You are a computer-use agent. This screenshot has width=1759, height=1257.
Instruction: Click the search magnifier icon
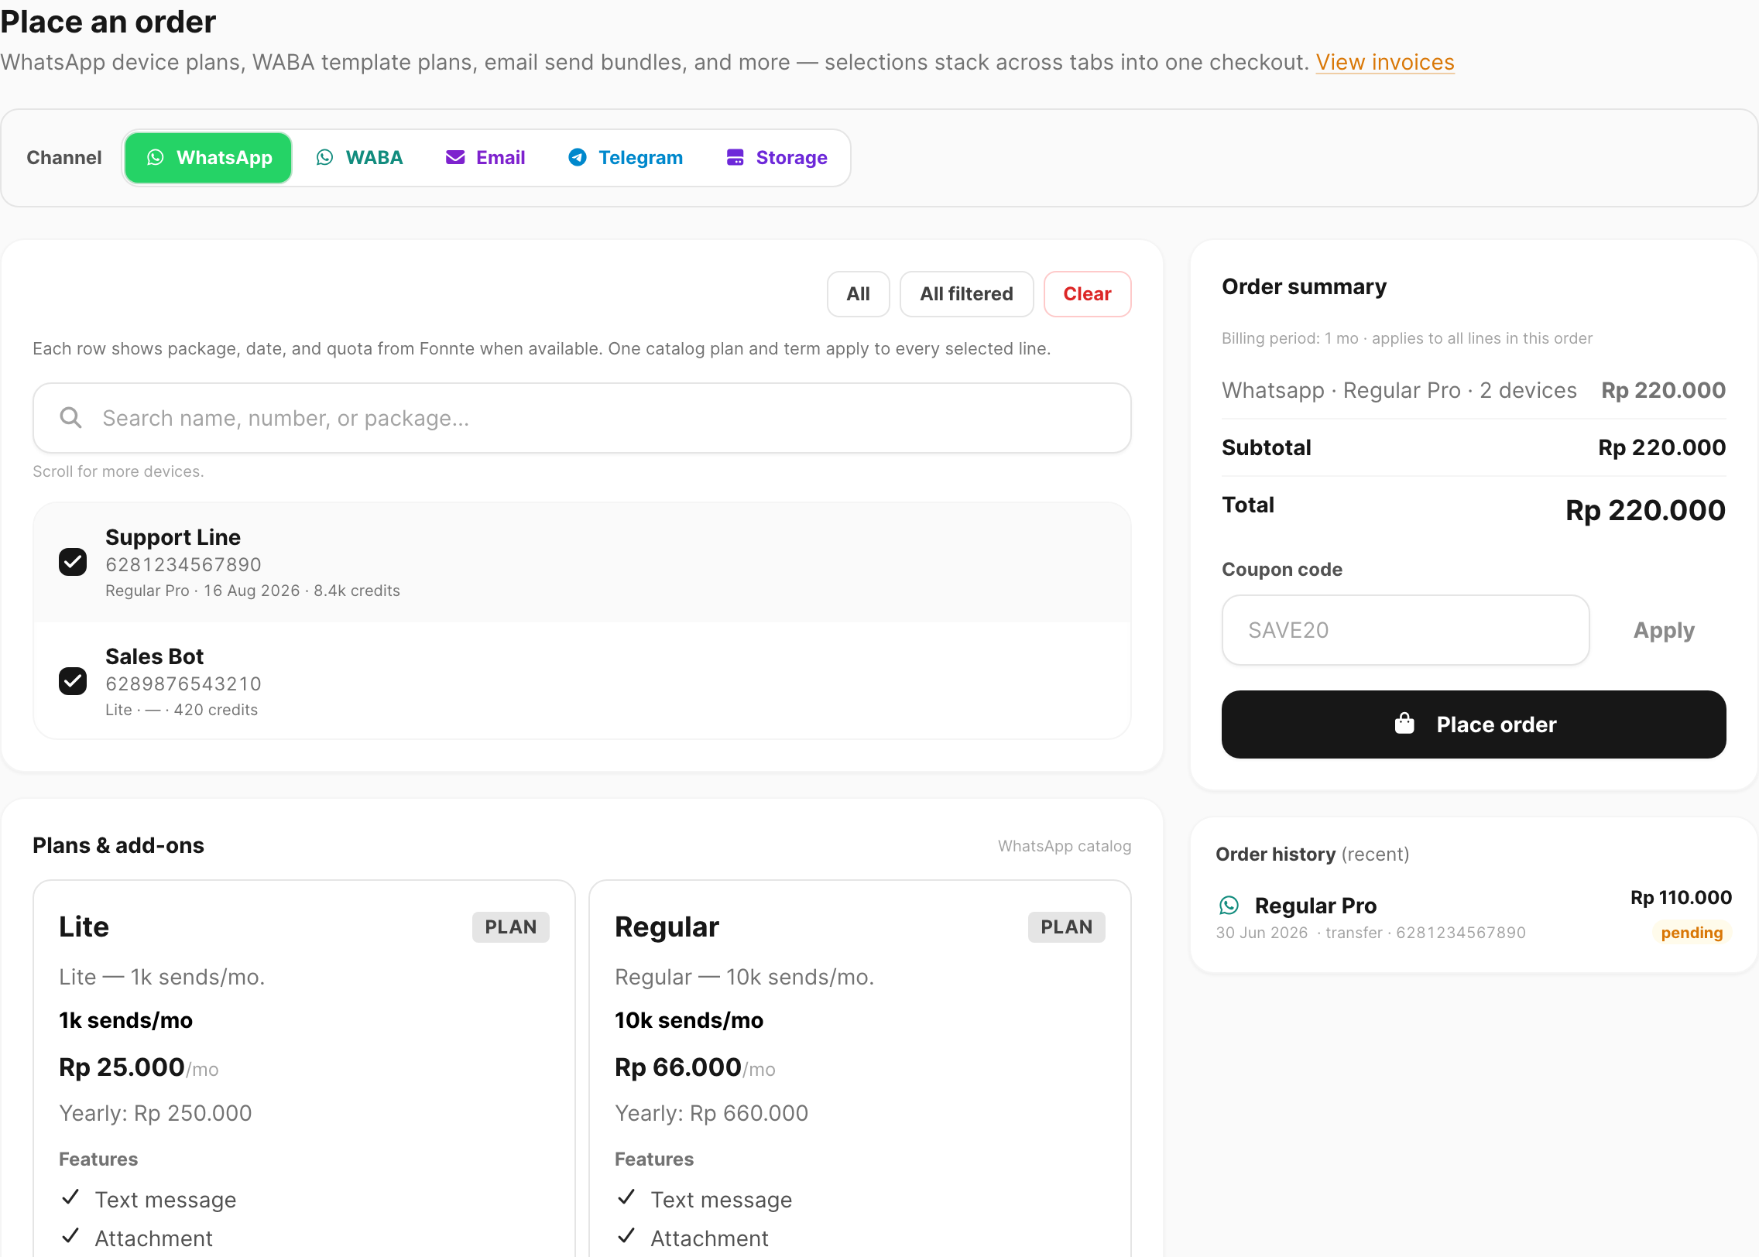[x=71, y=418]
